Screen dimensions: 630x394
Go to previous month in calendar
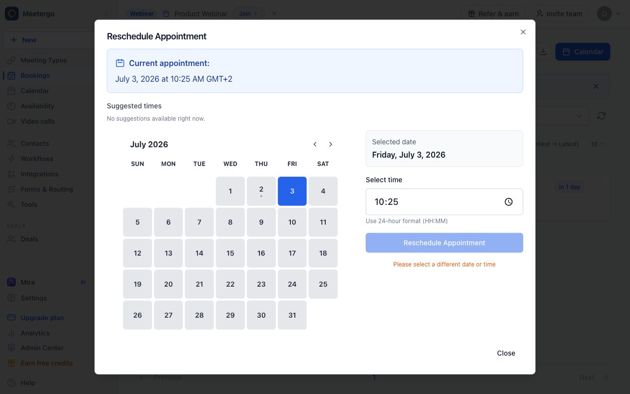(x=315, y=144)
